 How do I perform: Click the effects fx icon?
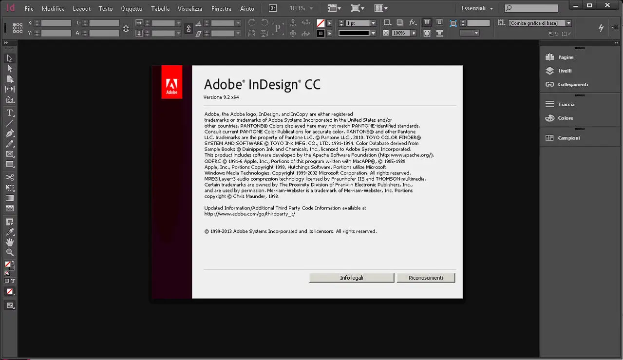pyautogui.click(x=413, y=23)
